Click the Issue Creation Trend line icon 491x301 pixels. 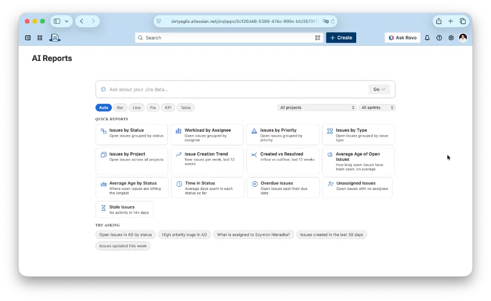178,155
